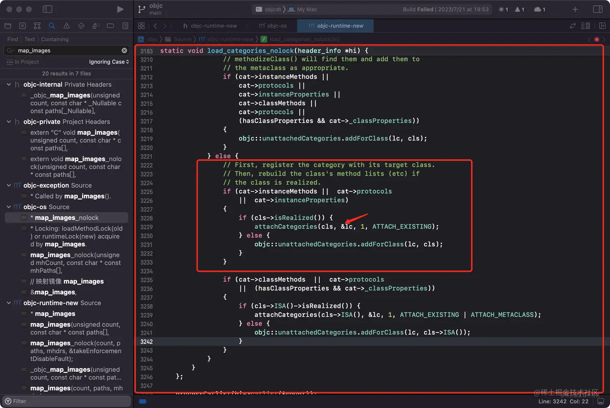Viewport: 610px width, 408px height.
Task: Open the Breakpoint navigator
Action: tap(111, 26)
